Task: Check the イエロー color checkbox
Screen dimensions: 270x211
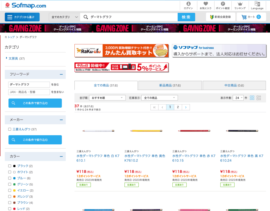Action: 10,190
